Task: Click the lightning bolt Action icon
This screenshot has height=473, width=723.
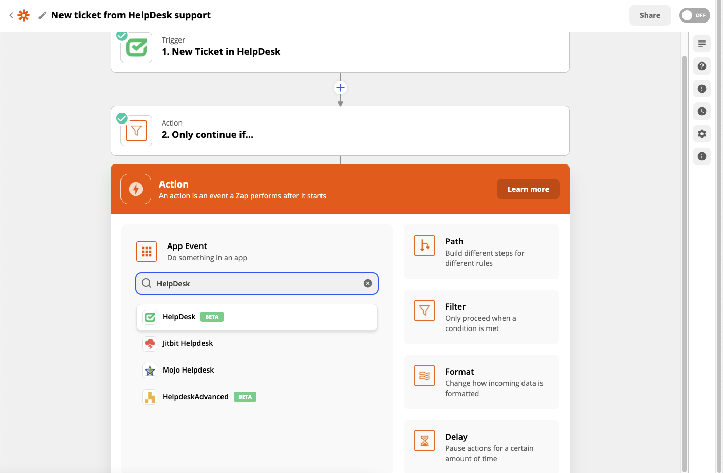Action: point(136,189)
